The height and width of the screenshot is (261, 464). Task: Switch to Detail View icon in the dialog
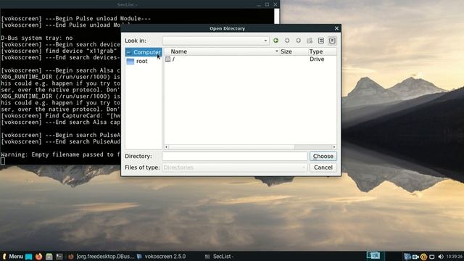click(x=332, y=41)
